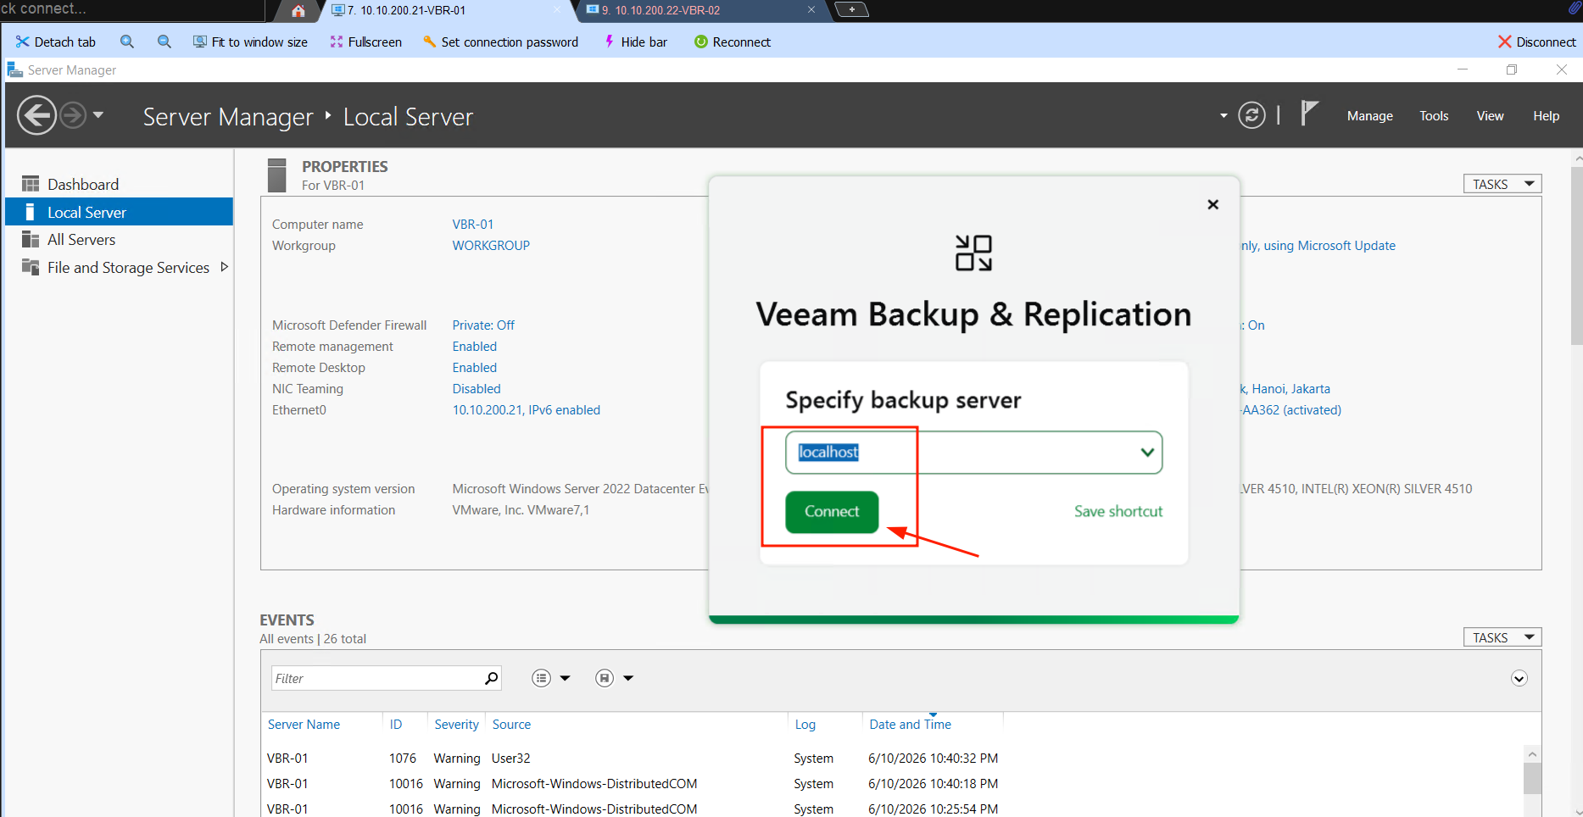This screenshot has width=1583, height=817.
Task: Open a new connection tab with plus
Action: click(x=851, y=9)
